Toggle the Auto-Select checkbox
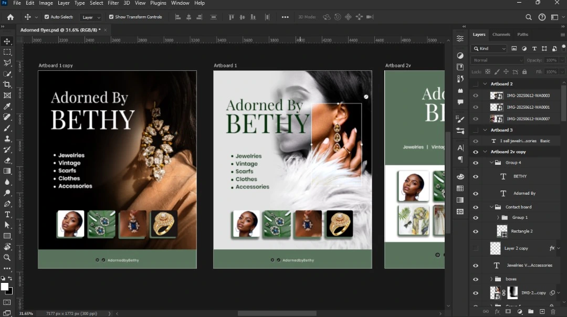Image resolution: width=567 pixels, height=317 pixels. point(47,17)
